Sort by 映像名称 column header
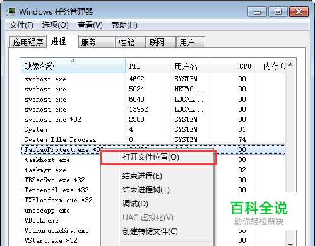315x246 pixels. (x=73, y=66)
